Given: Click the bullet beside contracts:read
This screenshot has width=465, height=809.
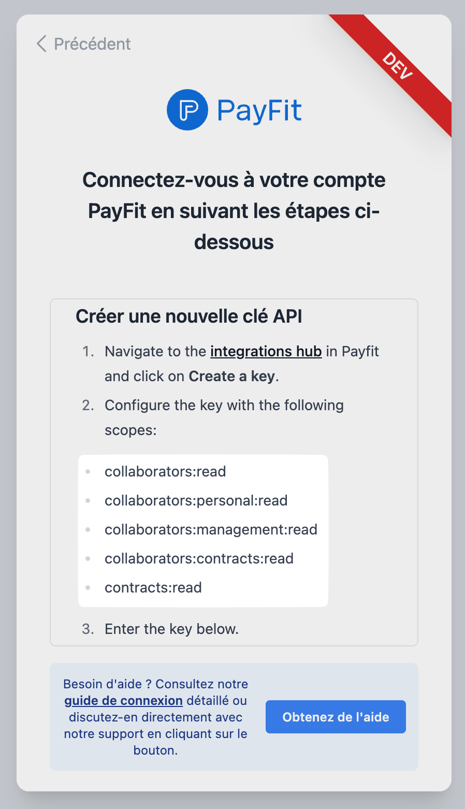Looking at the screenshot, I should [88, 587].
